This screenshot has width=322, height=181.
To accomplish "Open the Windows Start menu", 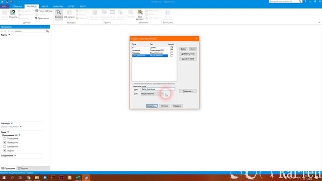I will coord(4,177).
